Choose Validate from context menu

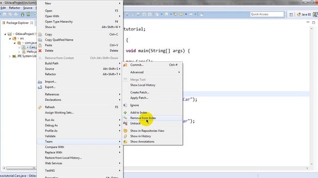(80, 136)
